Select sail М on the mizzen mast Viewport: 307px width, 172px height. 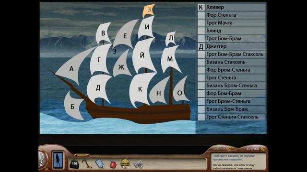tap(170, 59)
